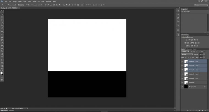Select the Path Selection tool
This screenshot has width=209, height=112.
[x=2, y=60]
